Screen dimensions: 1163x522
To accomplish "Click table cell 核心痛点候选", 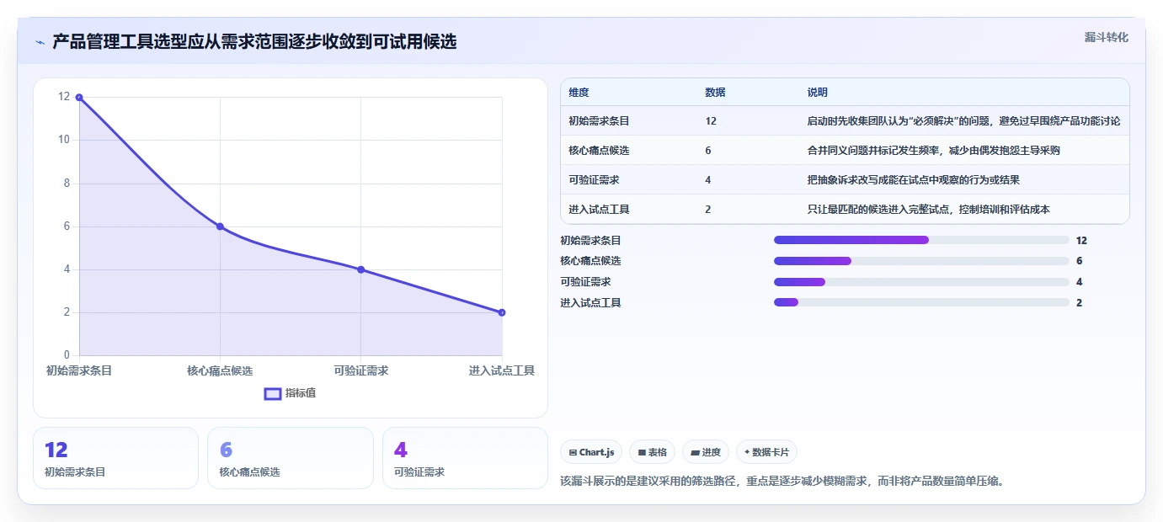I will click(599, 151).
